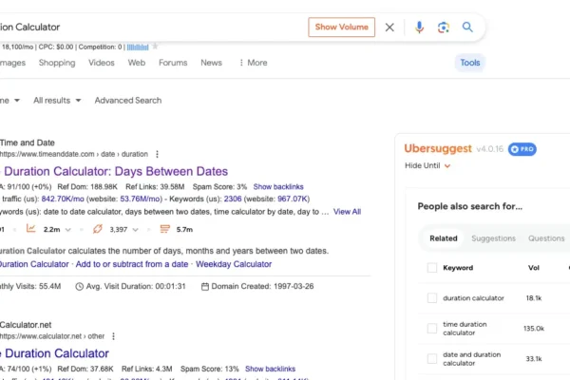Check the 'time duration calculator' keyword row
Image resolution: width=570 pixels, height=380 pixels.
[432, 329]
